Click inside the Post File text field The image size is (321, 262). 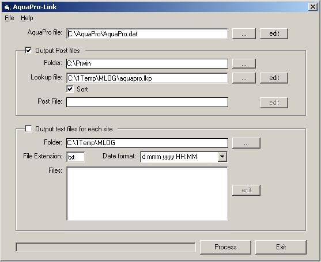(147, 102)
